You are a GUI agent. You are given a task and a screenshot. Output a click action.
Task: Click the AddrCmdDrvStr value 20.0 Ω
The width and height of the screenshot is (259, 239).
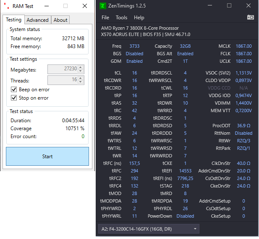243,171
